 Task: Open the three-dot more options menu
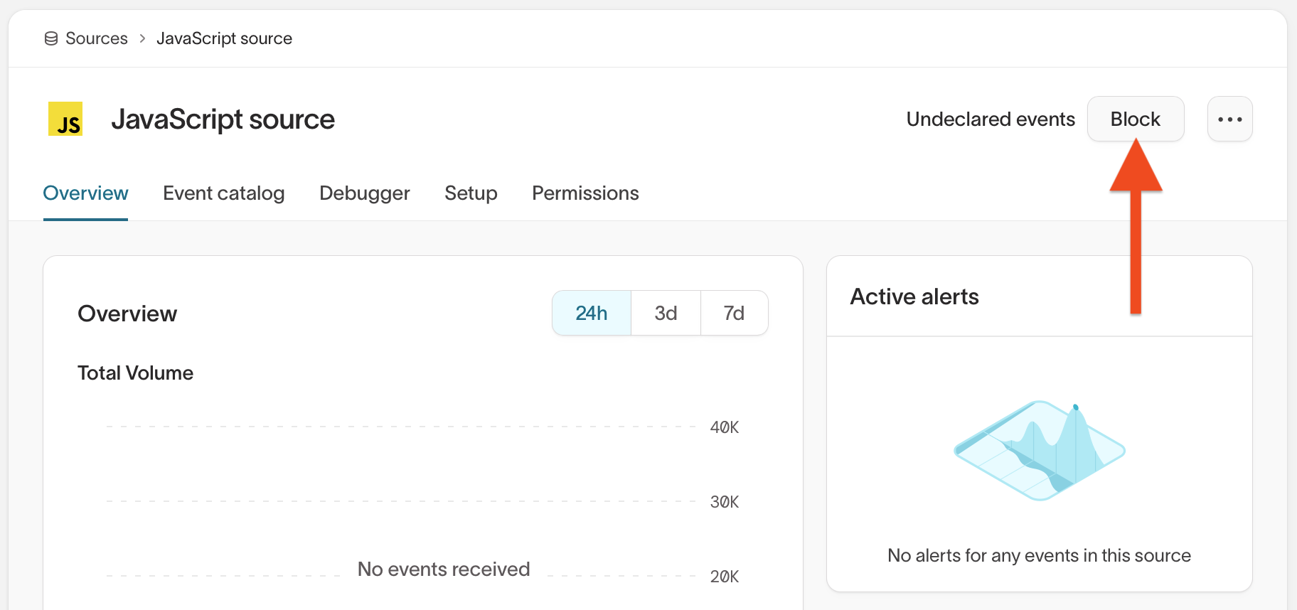tap(1229, 119)
